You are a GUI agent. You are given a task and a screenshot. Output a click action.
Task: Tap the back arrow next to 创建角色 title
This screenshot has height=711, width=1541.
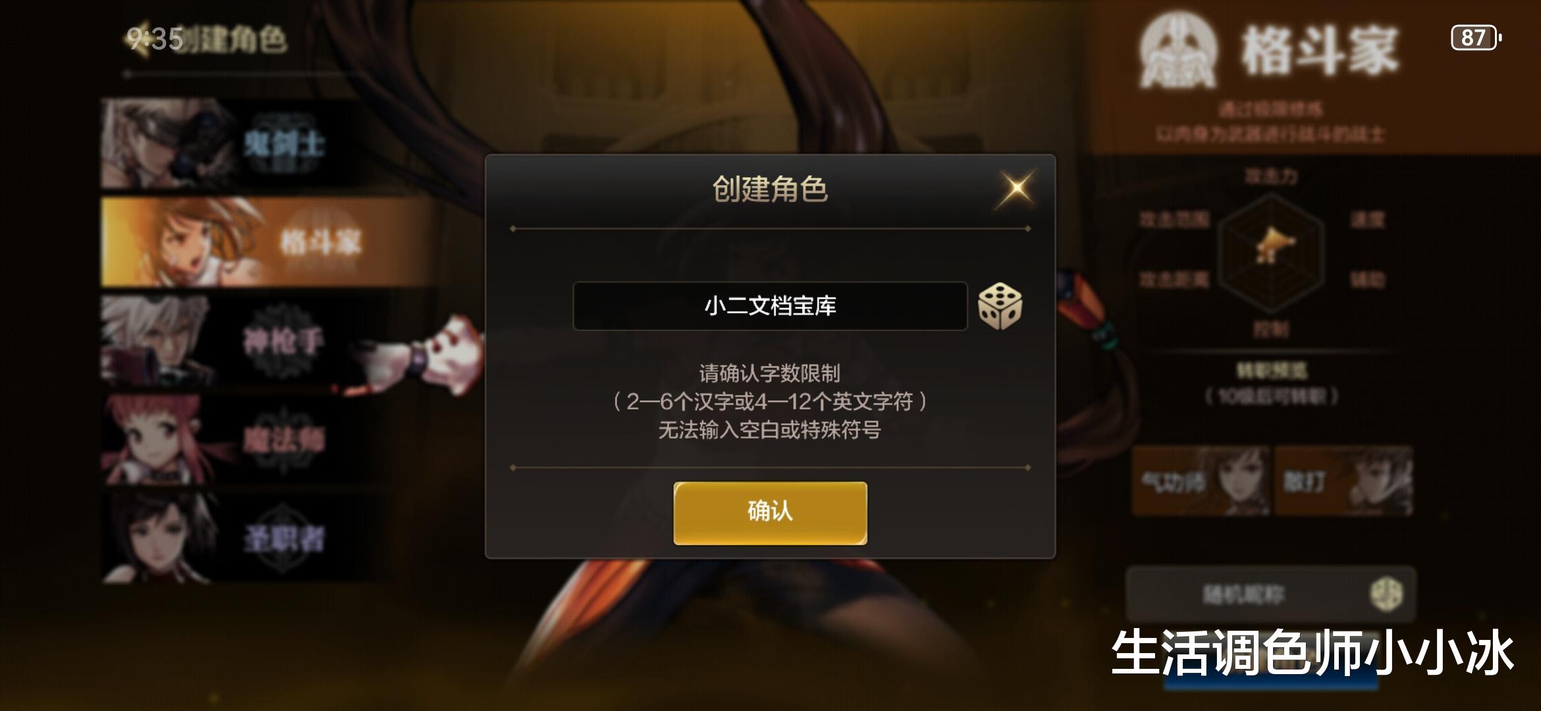134,39
